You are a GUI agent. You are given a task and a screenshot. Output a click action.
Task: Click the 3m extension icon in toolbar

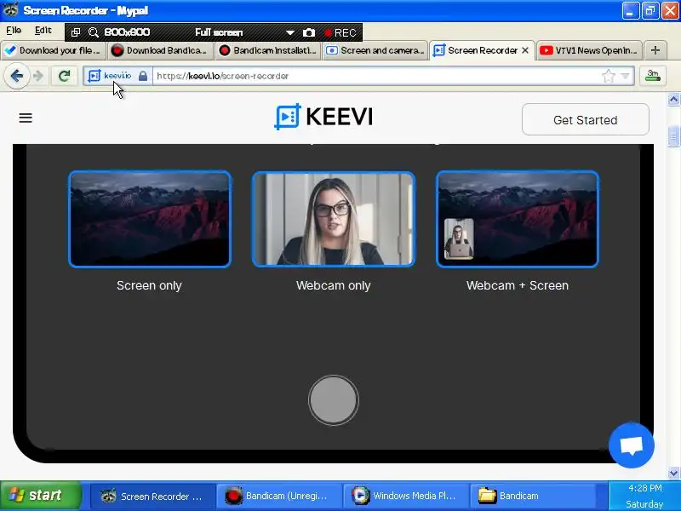[x=652, y=76]
